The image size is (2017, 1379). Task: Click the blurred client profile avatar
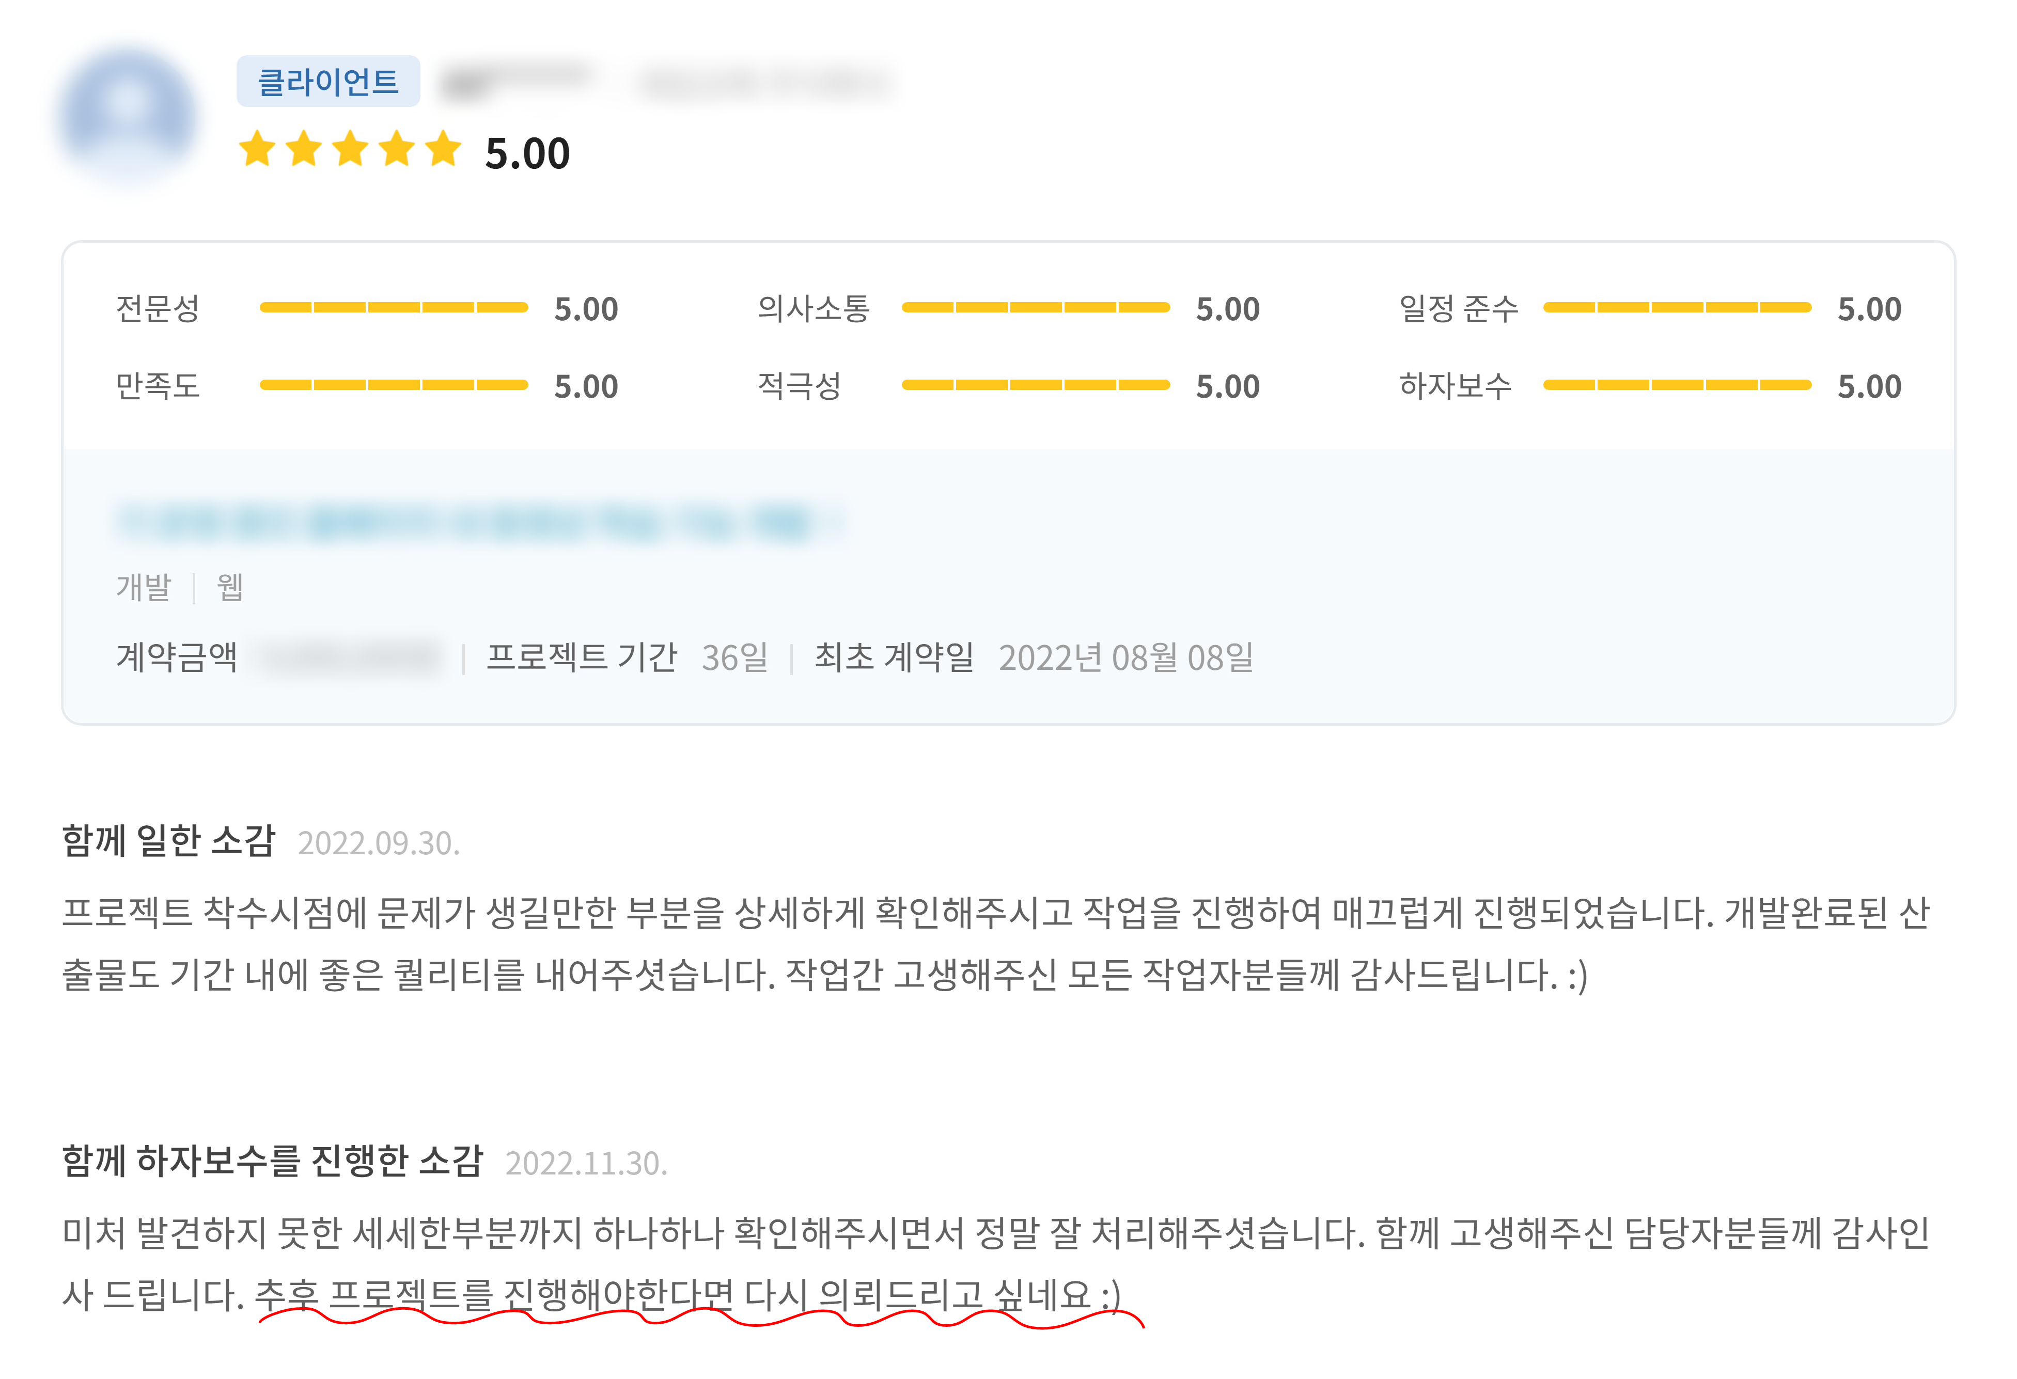tap(129, 116)
